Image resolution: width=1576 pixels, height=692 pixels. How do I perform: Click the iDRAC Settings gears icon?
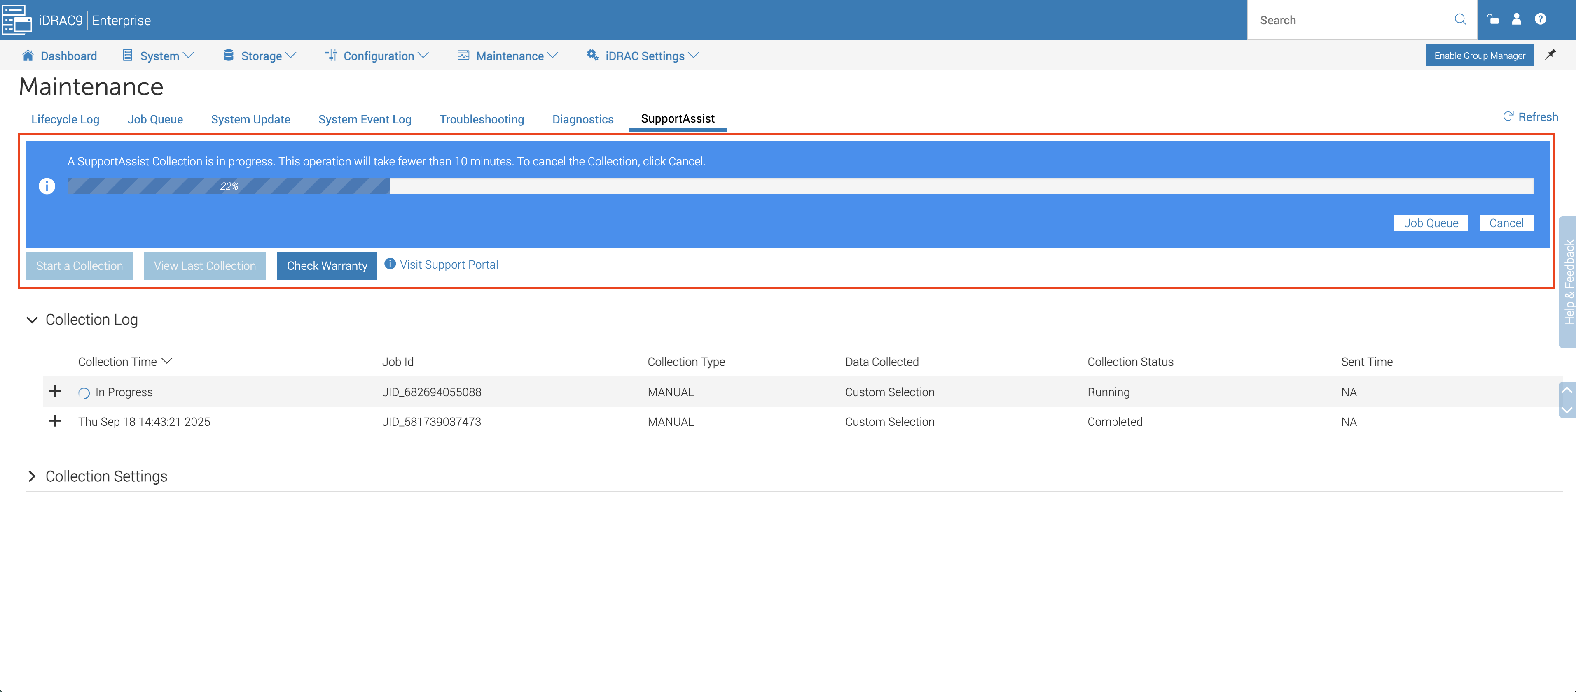coord(593,56)
